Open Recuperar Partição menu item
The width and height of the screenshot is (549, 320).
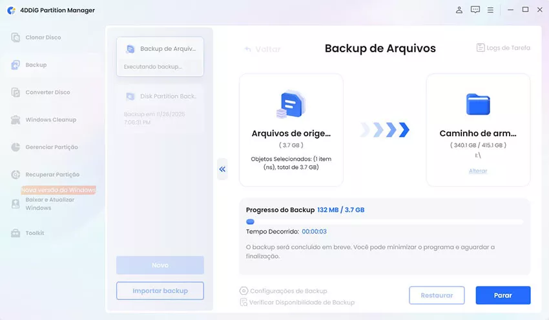pos(52,174)
